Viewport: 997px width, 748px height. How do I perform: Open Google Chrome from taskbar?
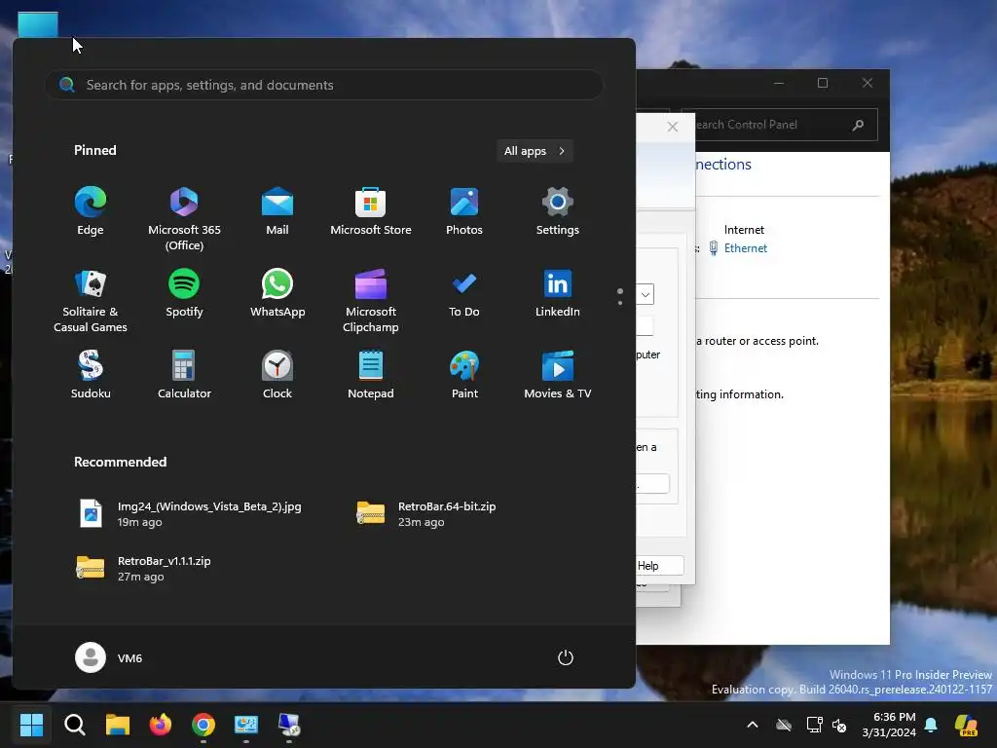(203, 725)
